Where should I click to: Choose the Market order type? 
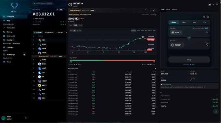(174, 22)
